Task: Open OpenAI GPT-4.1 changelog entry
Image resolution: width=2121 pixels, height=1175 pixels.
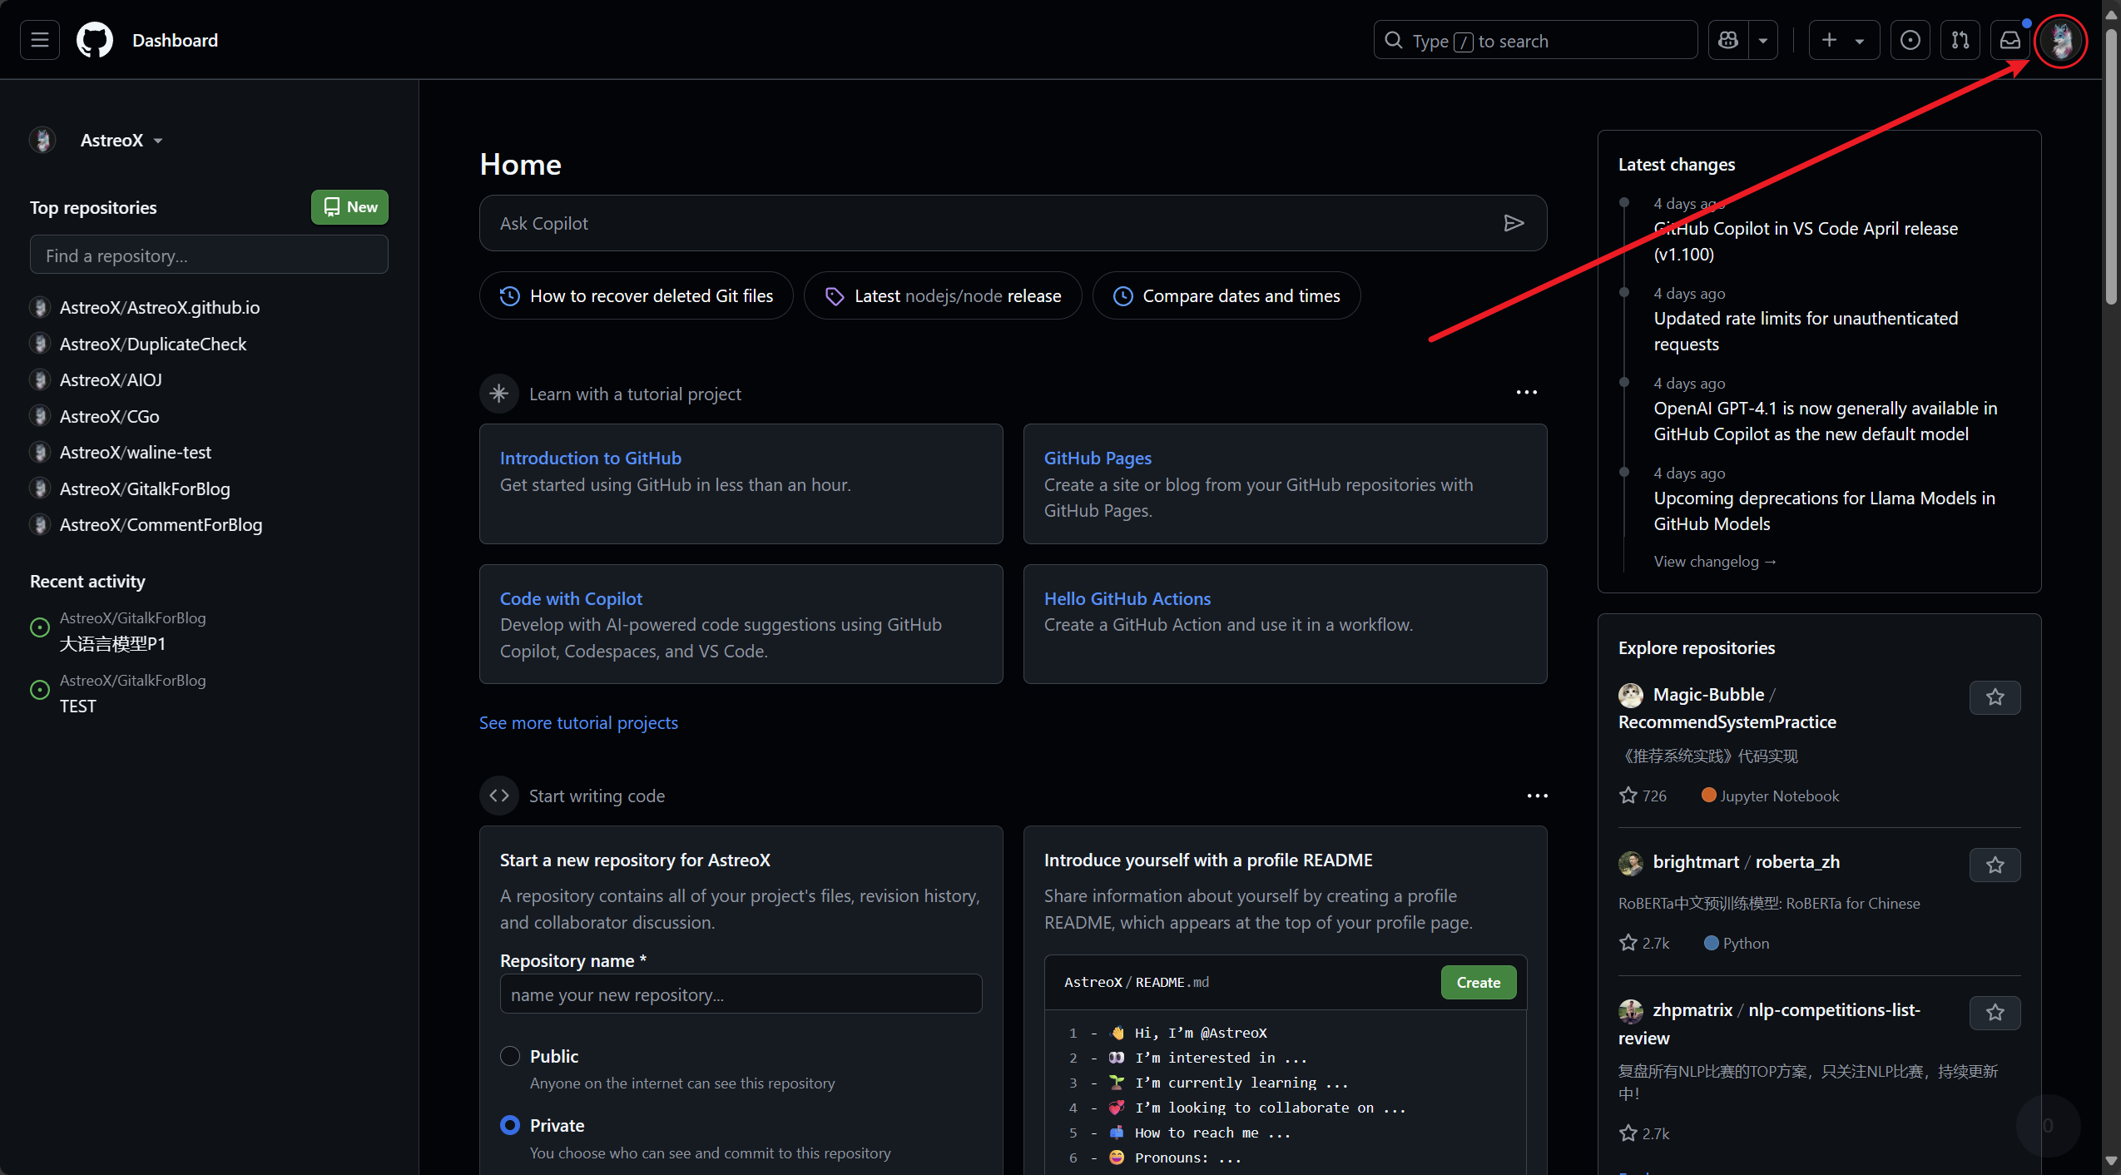Action: point(1825,421)
